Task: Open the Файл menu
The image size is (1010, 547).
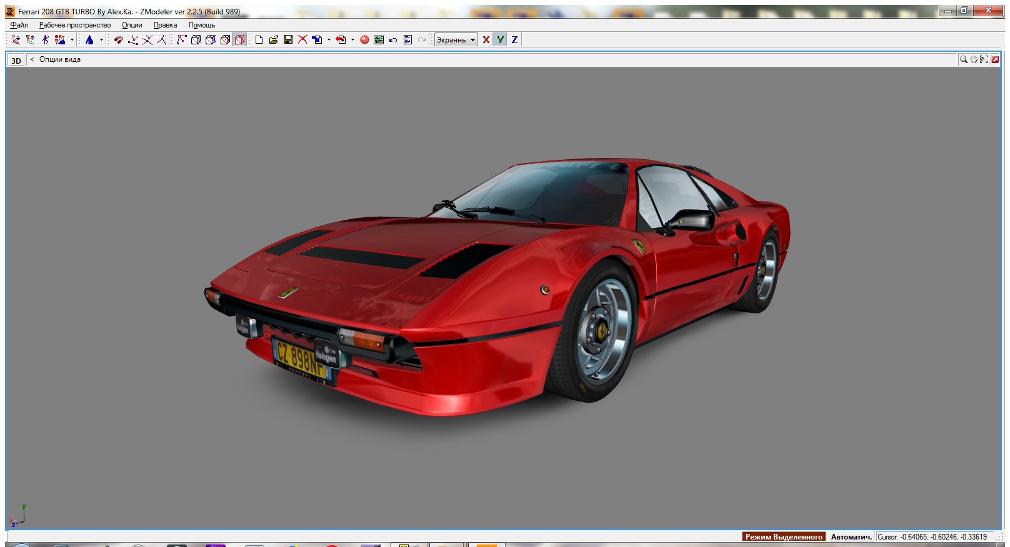Action: pyautogui.click(x=19, y=25)
